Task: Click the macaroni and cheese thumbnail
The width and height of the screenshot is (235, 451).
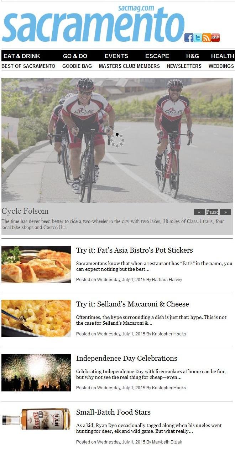Action: 36,318
